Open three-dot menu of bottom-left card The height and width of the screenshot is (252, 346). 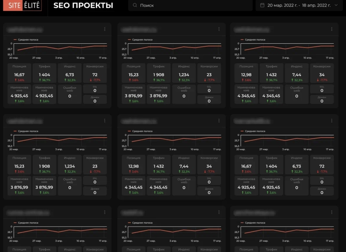click(x=105, y=212)
